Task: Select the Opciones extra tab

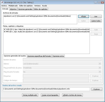Action: [x=58, y=56]
